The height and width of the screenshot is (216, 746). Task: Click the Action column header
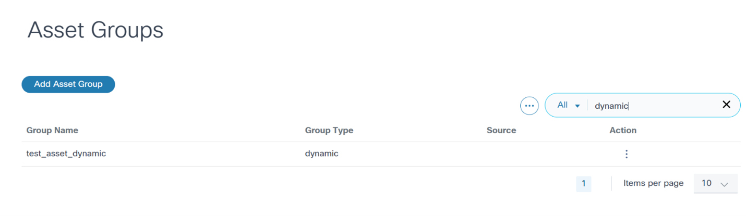click(623, 130)
